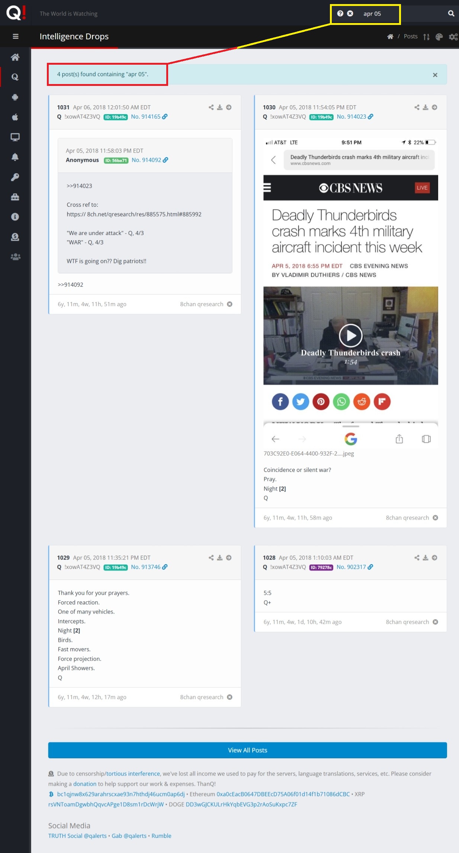This screenshot has width=459, height=853.
Task: Open the users group sidebar icon
Action: (x=15, y=257)
